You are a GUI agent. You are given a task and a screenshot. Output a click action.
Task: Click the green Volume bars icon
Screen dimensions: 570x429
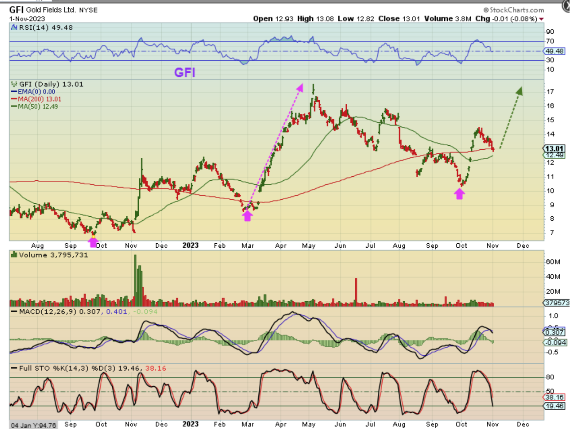pos(14,255)
